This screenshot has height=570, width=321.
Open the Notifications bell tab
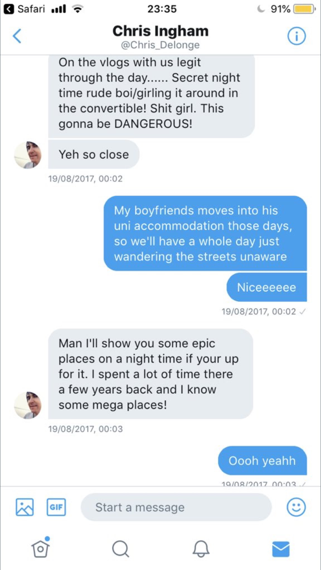[x=201, y=549]
